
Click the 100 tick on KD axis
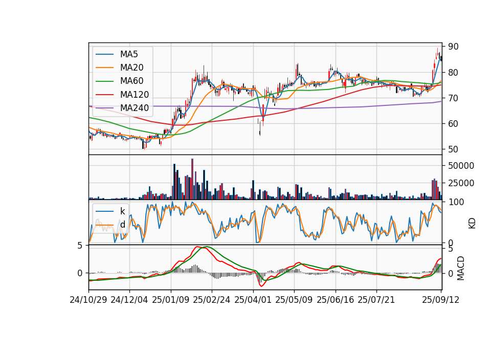[x=456, y=202]
